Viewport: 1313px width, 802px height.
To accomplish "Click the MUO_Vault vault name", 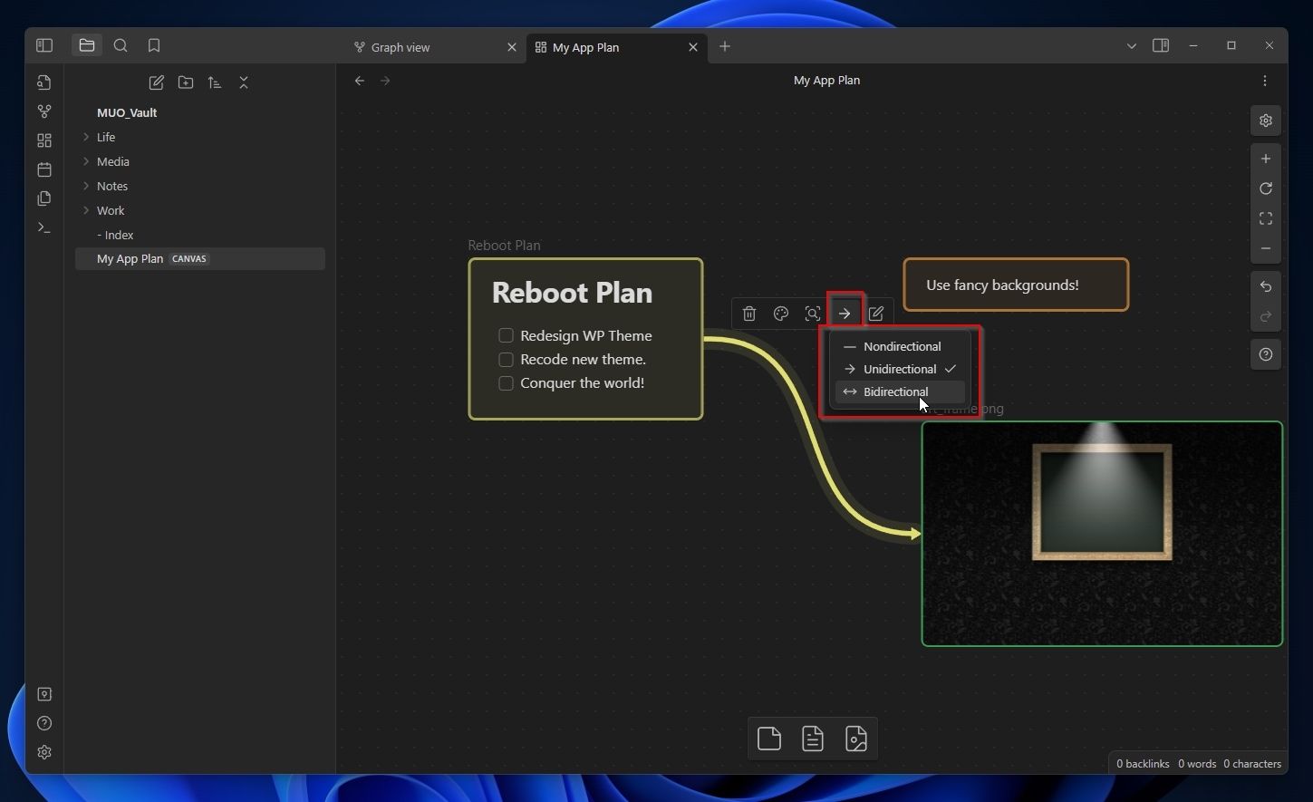I will pos(127,112).
